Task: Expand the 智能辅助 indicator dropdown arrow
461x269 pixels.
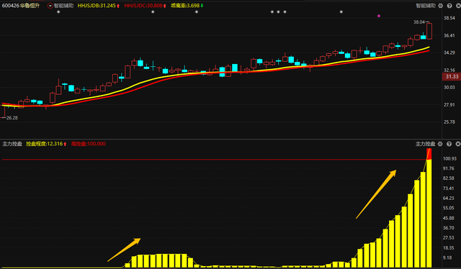Action: coord(50,6)
